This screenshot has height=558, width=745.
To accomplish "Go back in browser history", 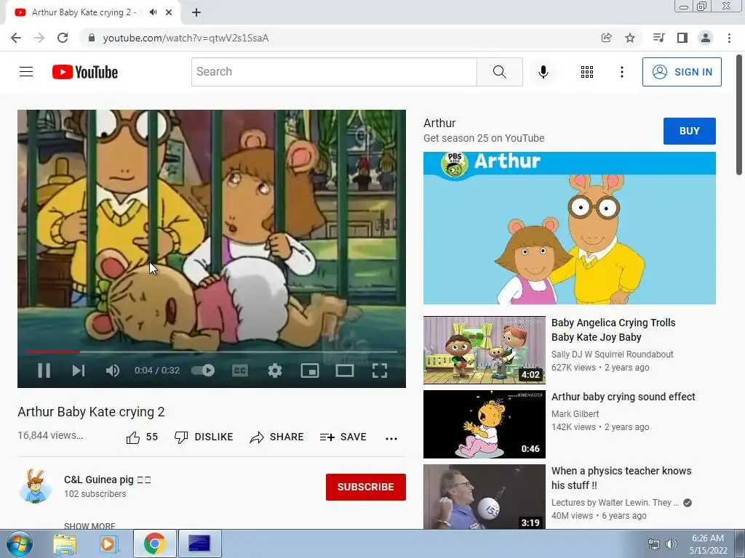I will (x=16, y=38).
